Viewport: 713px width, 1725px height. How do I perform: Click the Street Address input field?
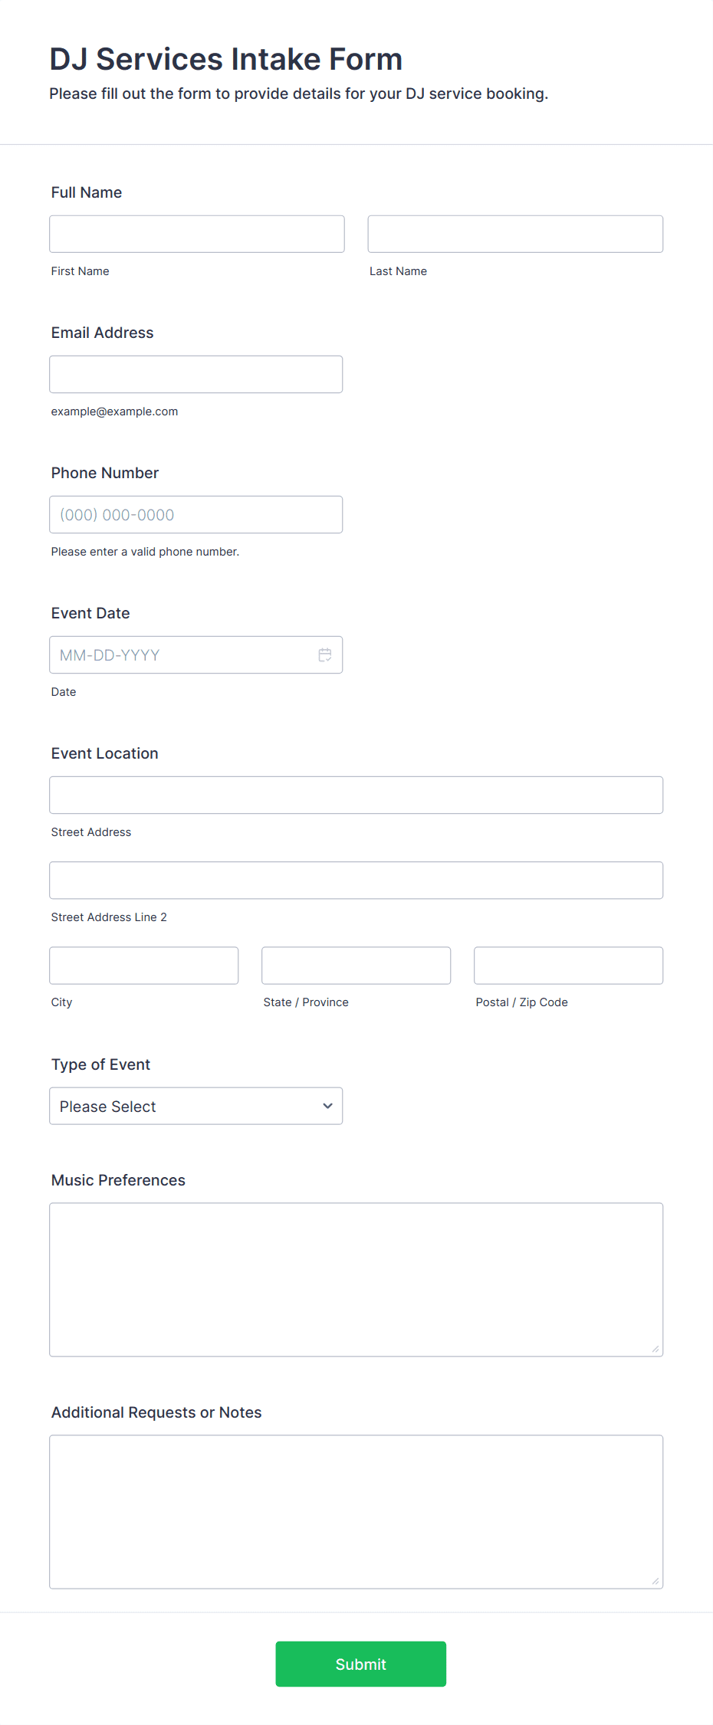coord(356,795)
